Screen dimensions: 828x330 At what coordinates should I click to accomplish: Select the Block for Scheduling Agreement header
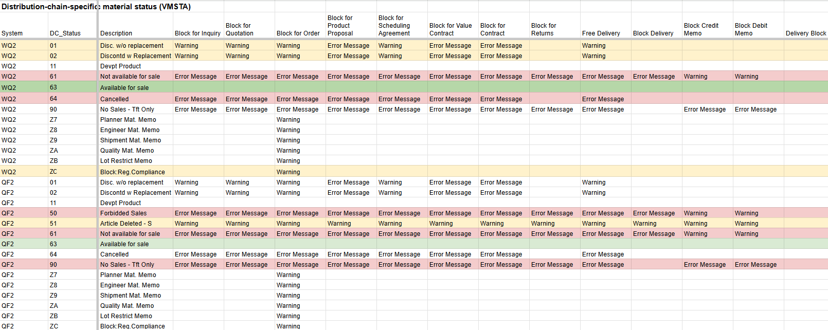(394, 26)
